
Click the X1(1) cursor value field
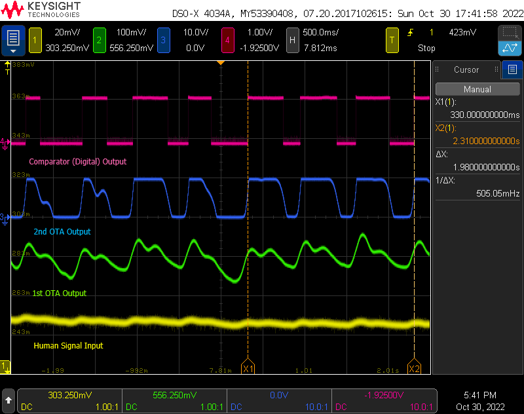(477, 115)
